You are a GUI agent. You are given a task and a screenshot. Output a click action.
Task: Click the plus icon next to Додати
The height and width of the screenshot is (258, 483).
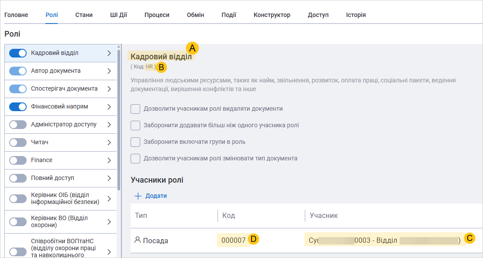click(x=138, y=196)
